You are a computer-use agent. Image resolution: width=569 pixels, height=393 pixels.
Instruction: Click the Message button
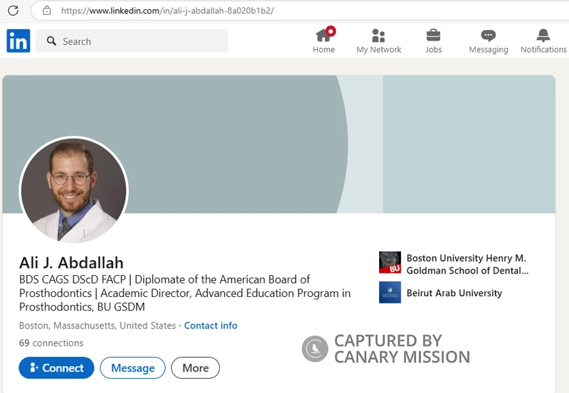[x=133, y=368]
